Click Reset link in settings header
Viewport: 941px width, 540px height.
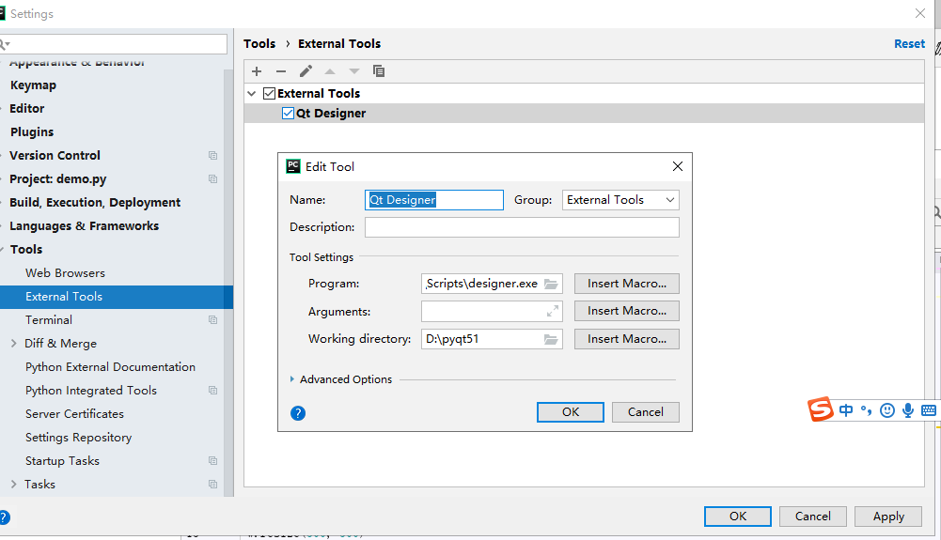(x=909, y=44)
